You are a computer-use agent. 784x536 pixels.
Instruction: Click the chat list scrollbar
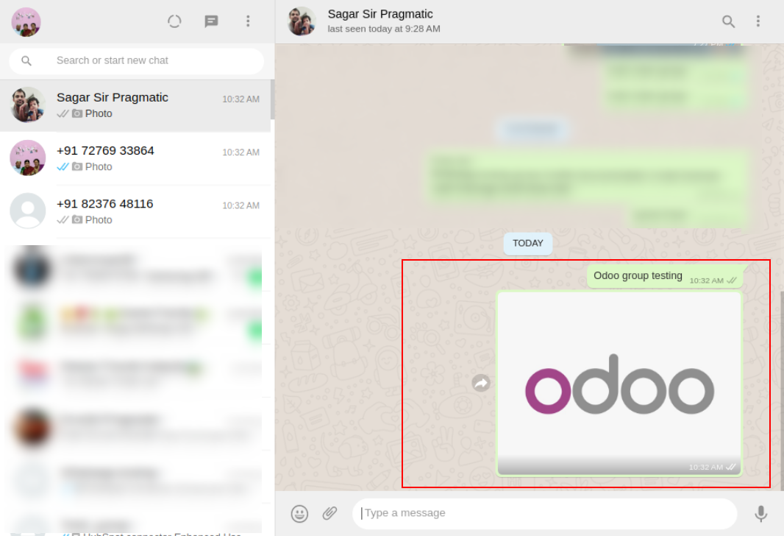point(273,99)
